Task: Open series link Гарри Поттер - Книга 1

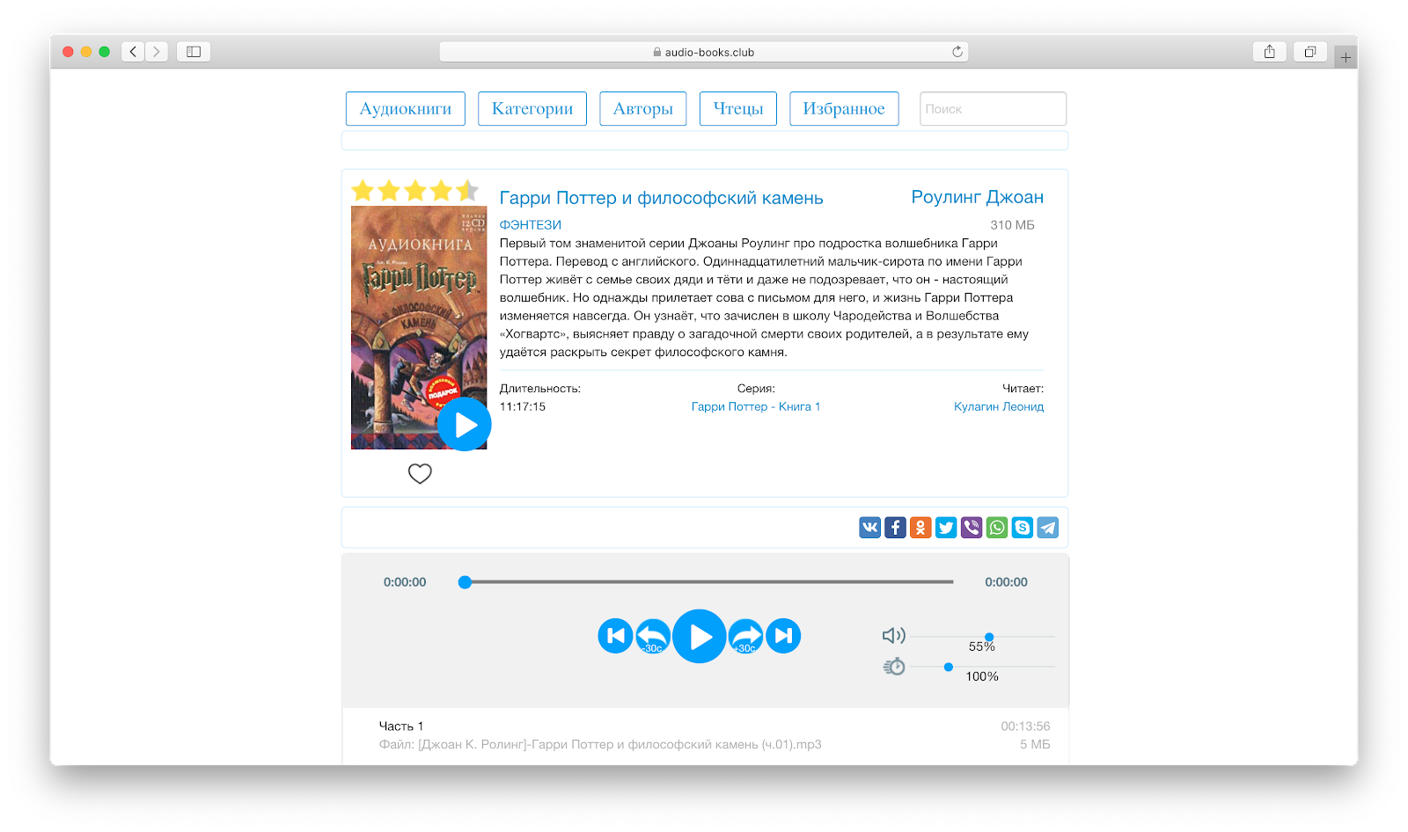Action: (756, 406)
